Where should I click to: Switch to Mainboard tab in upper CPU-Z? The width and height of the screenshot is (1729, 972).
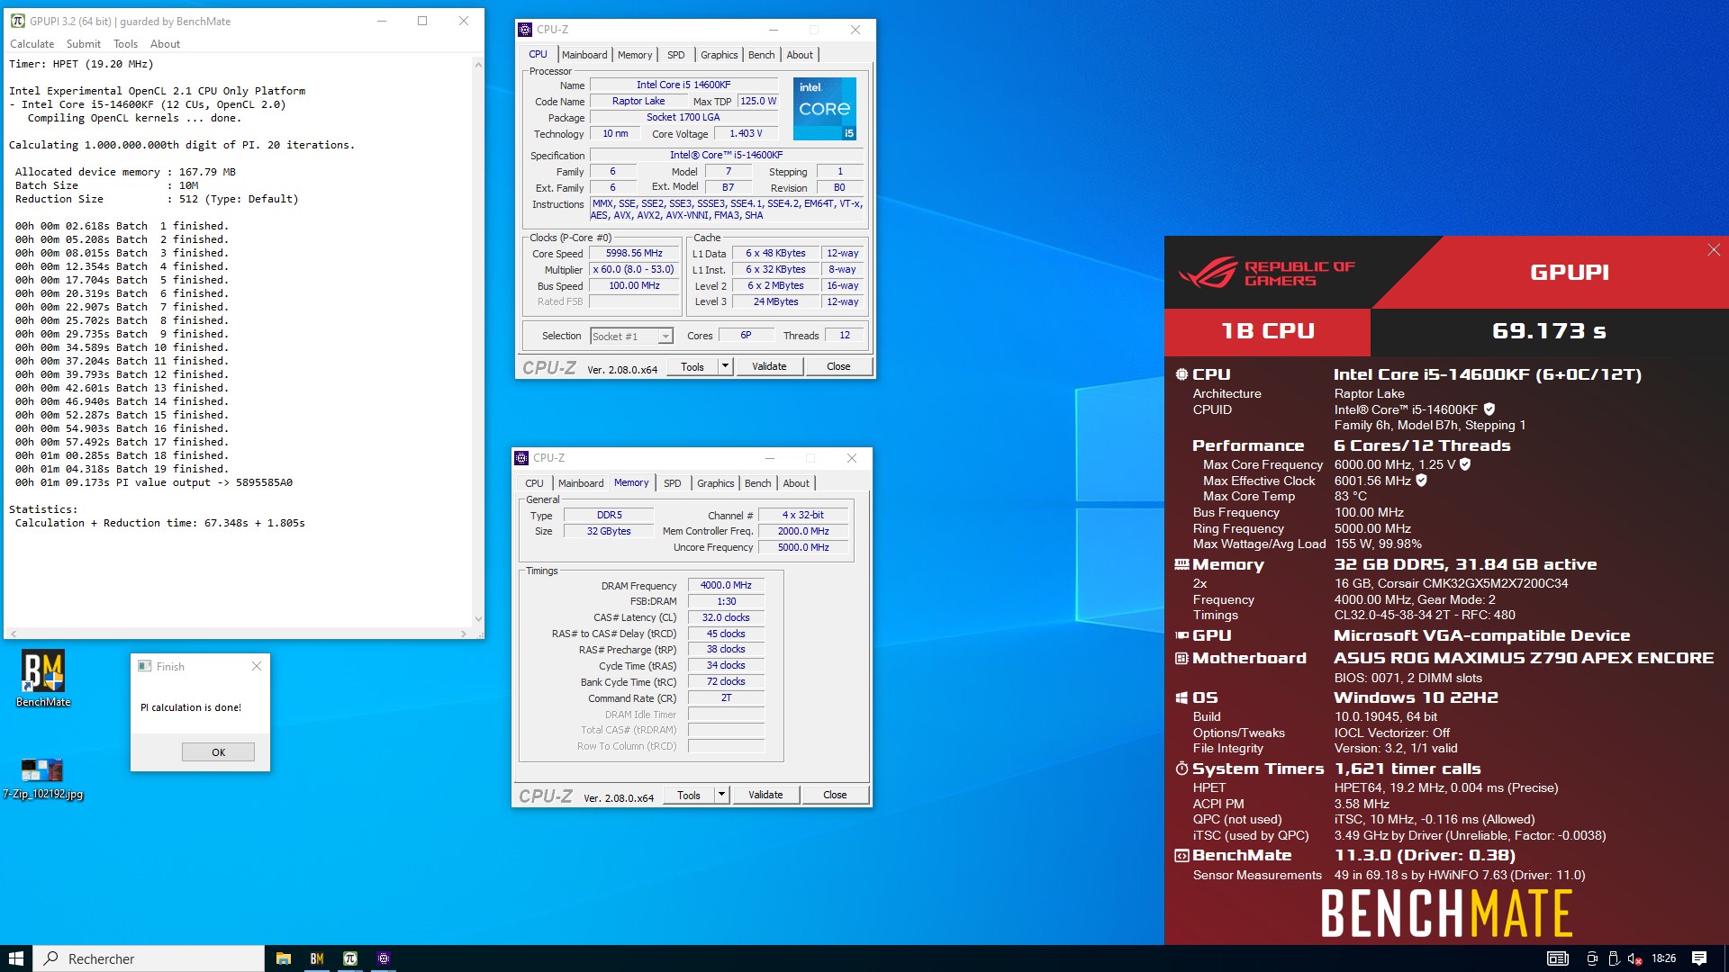584,55
